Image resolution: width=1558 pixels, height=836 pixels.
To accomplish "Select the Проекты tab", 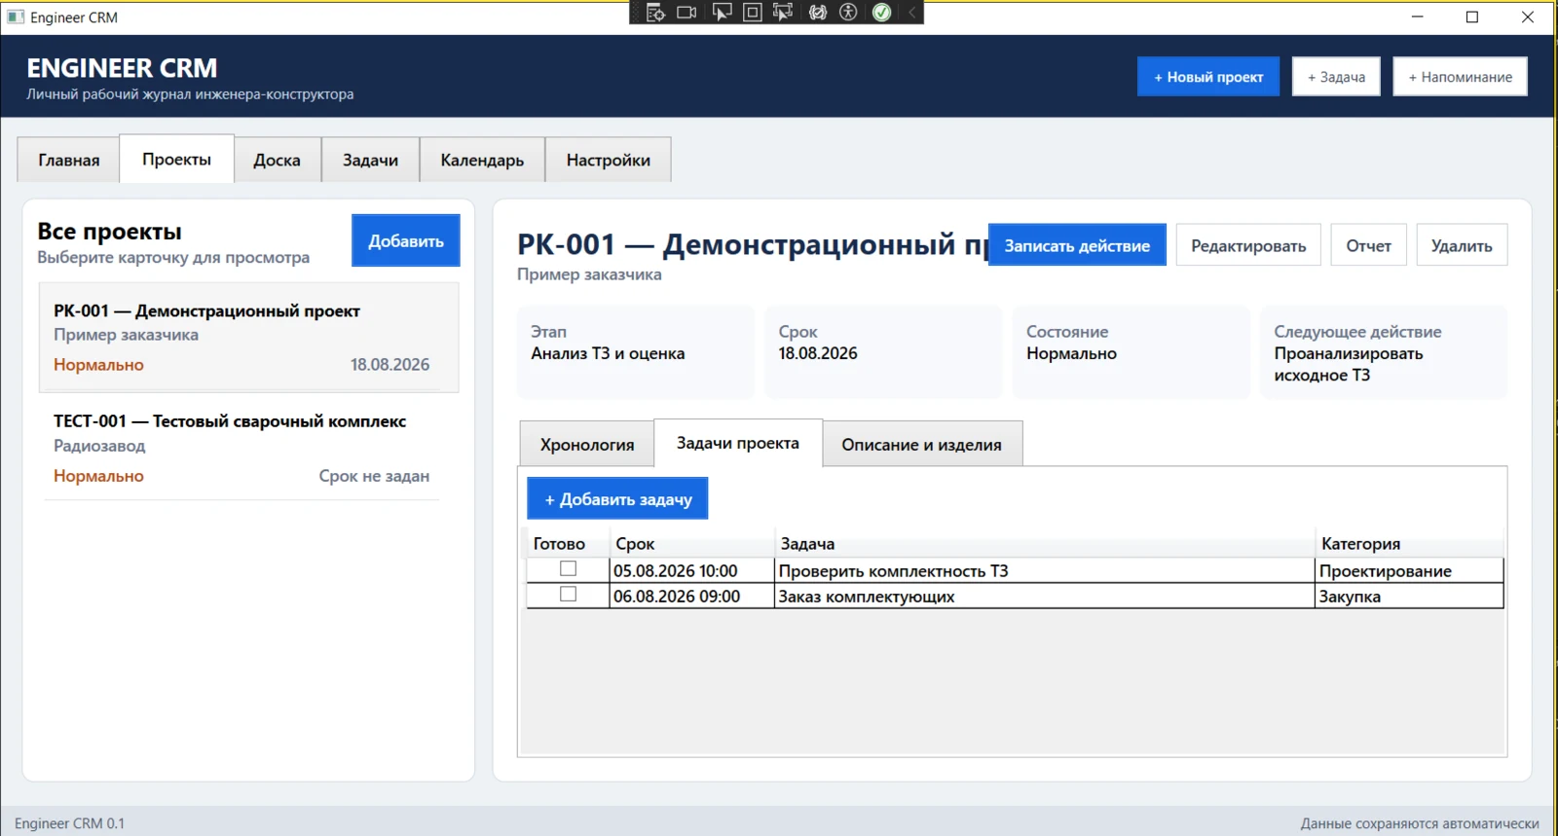I will pos(176,159).
